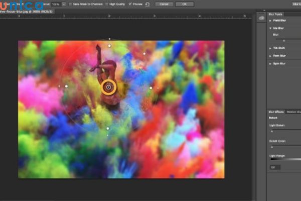Confirm the blur with OK button

pyautogui.click(x=185, y=4)
